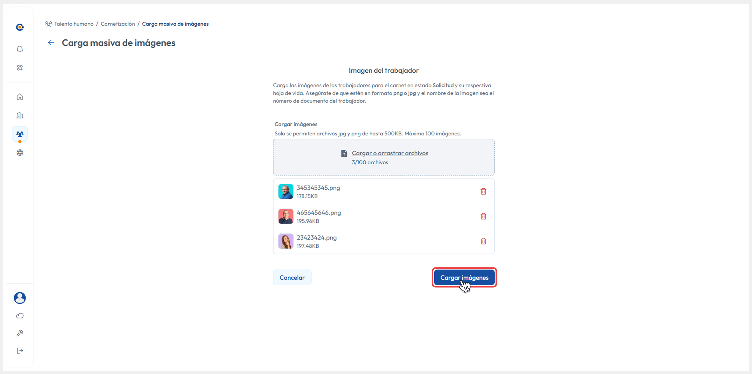
Task: Click the logout icon in sidebar
Action: tap(20, 351)
